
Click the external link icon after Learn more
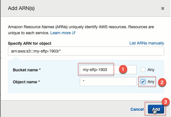[x=74, y=33]
